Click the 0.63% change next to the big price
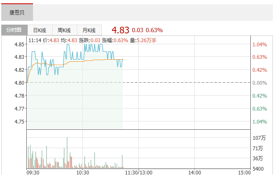 click(154, 30)
